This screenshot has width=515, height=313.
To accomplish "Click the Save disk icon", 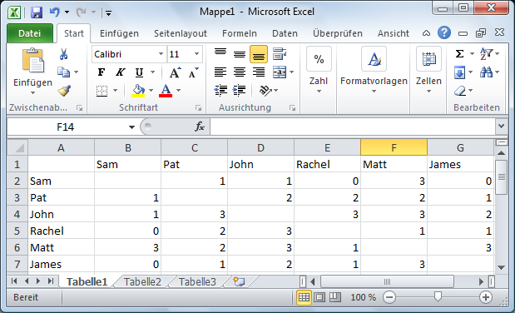I will pyautogui.click(x=37, y=12).
